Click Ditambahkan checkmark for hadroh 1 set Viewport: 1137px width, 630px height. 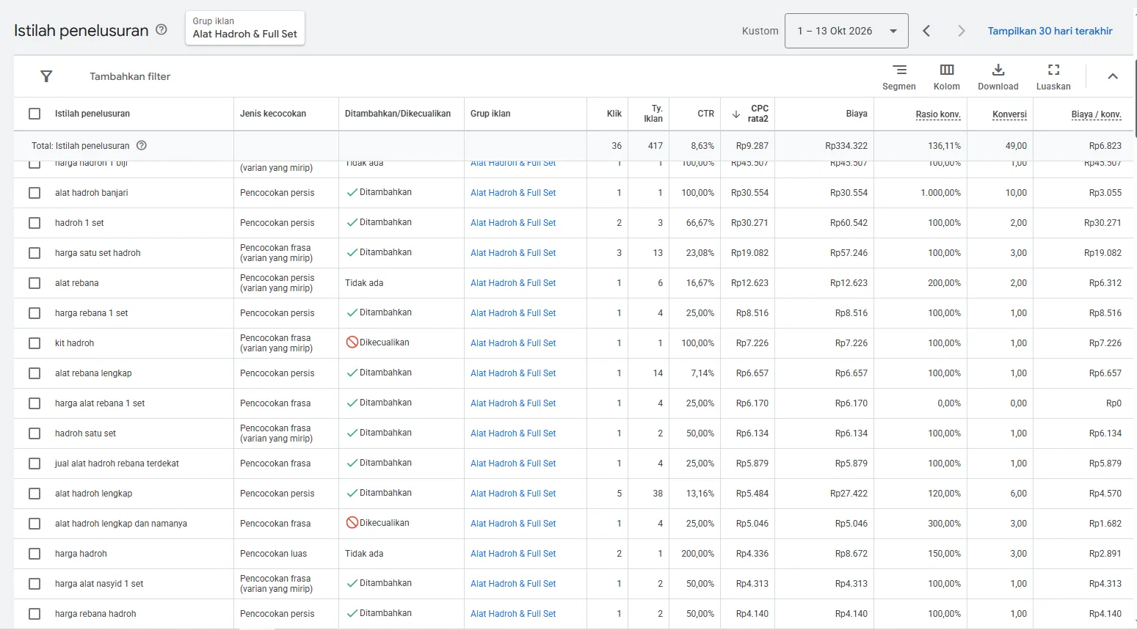click(x=352, y=222)
